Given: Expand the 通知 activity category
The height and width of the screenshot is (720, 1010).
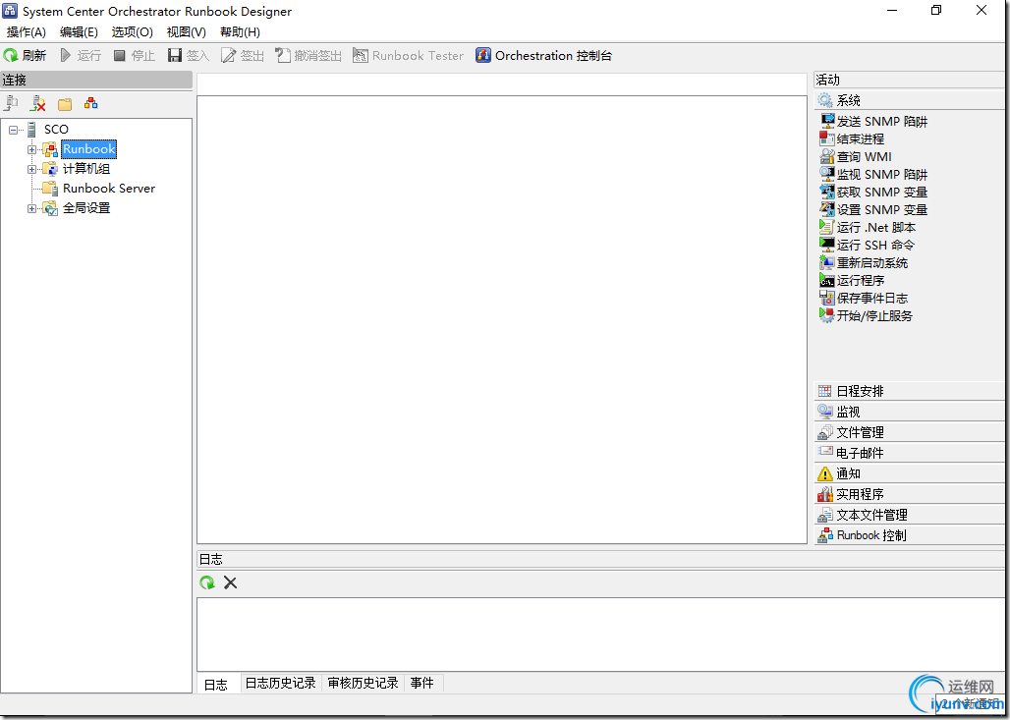Looking at the screenshot, I should click(x=908, y=473).
